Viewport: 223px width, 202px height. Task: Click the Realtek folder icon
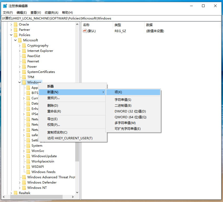[16, 193]
